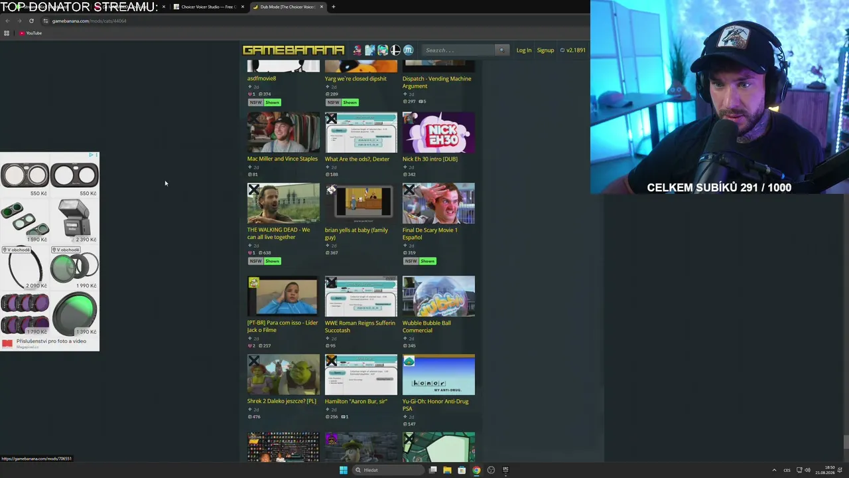This screenshot has height=478, width=849.
Task: Click the v2.1891 version link
Action: [x=573, y=50]
